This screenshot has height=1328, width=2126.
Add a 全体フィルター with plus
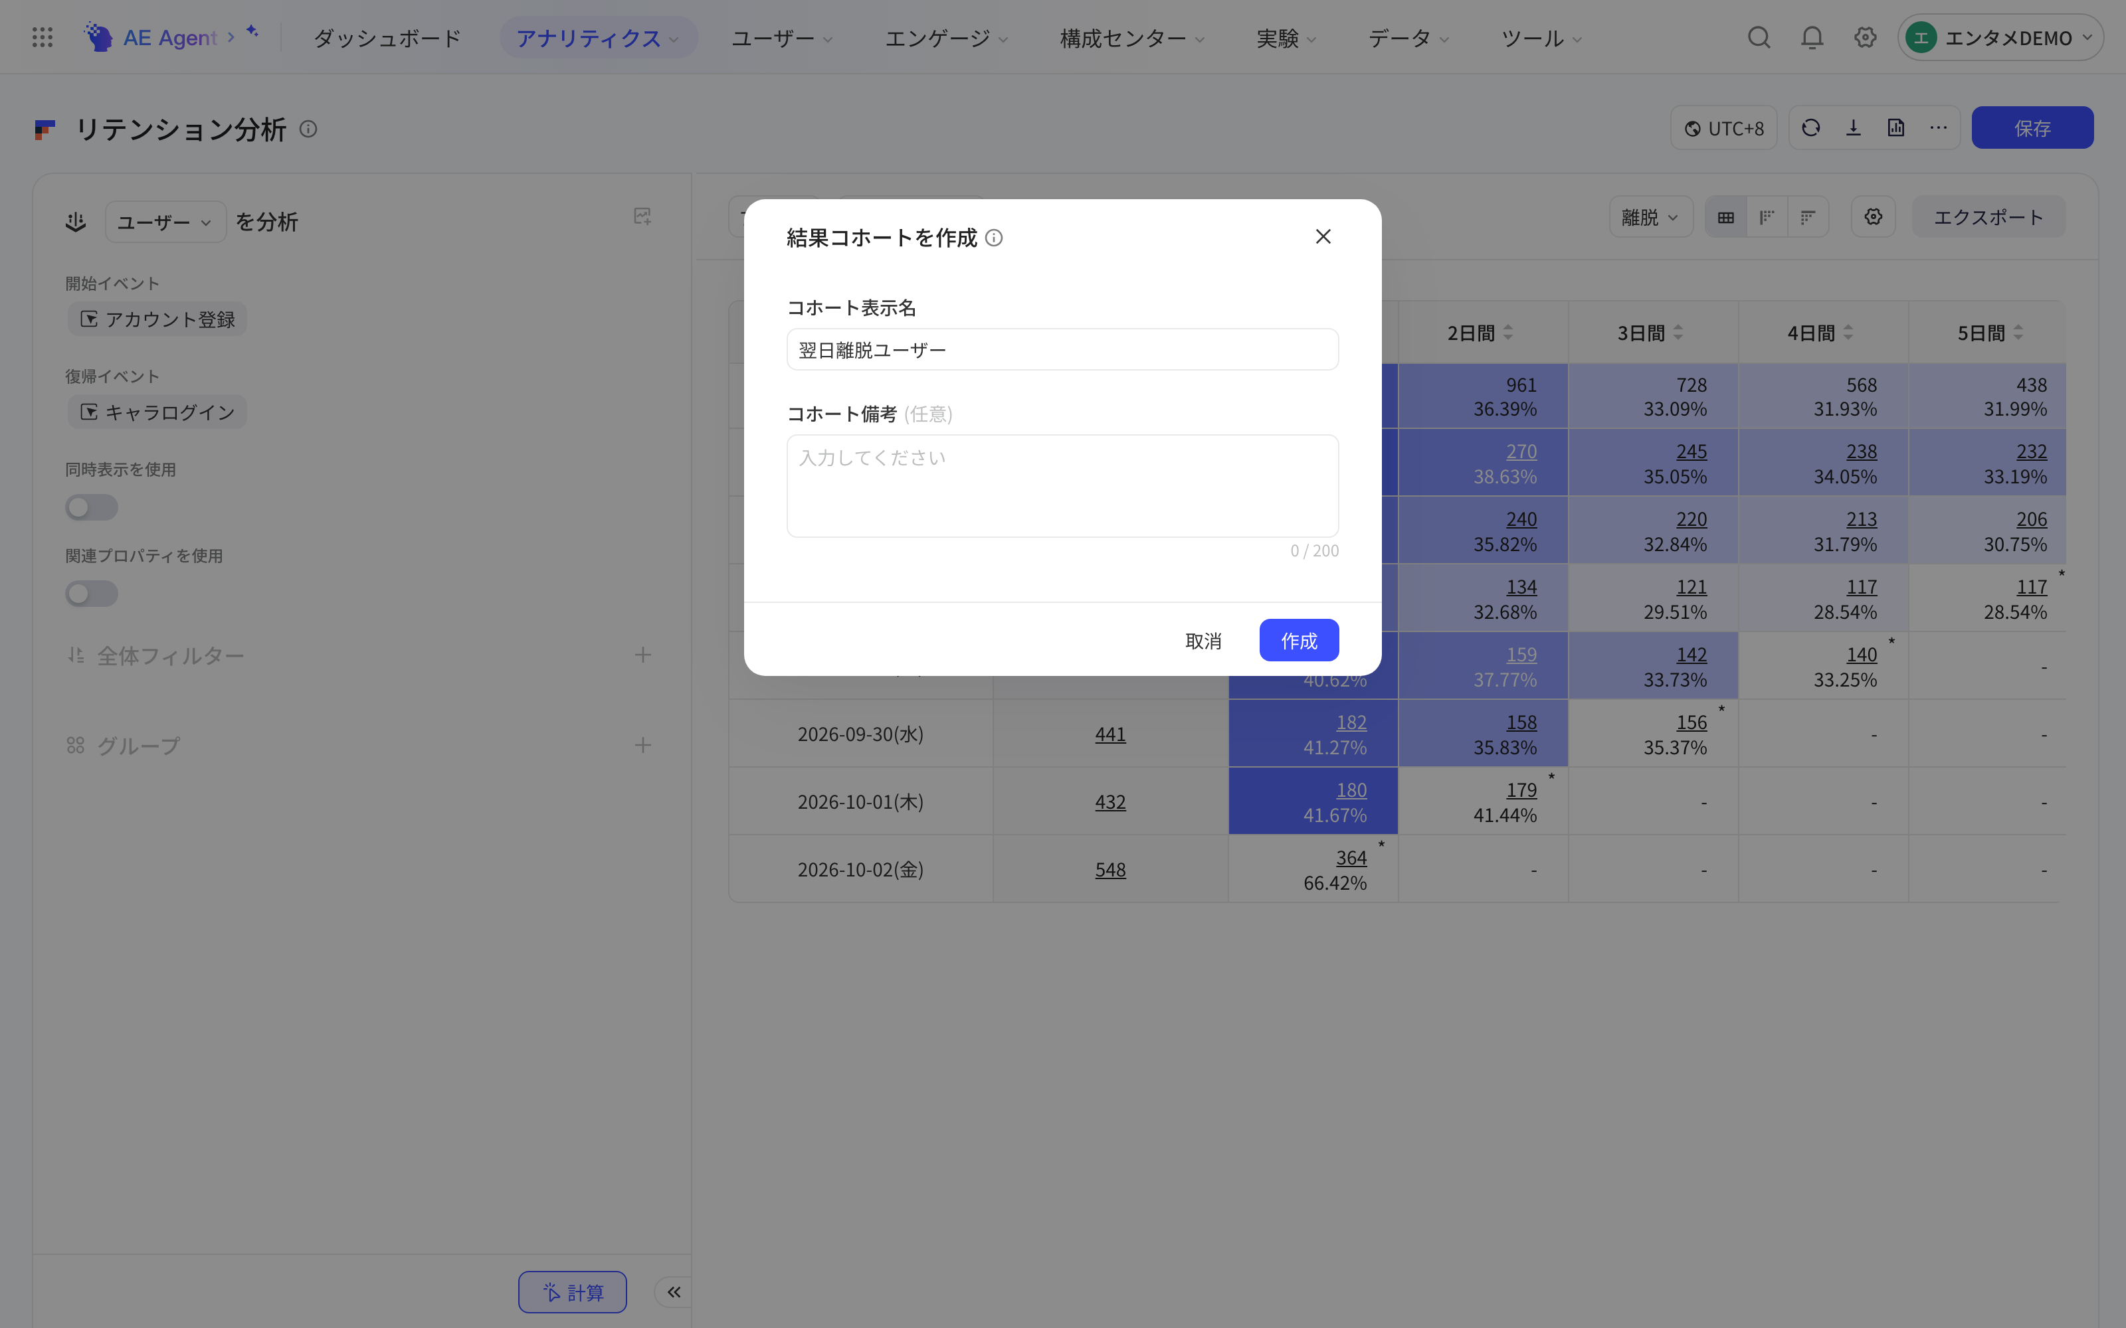(643, 655)
